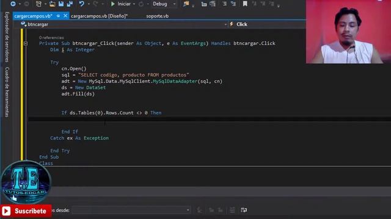Click the 0 referencias CodeLens link

pyautogui.click(x=51, y=38)
